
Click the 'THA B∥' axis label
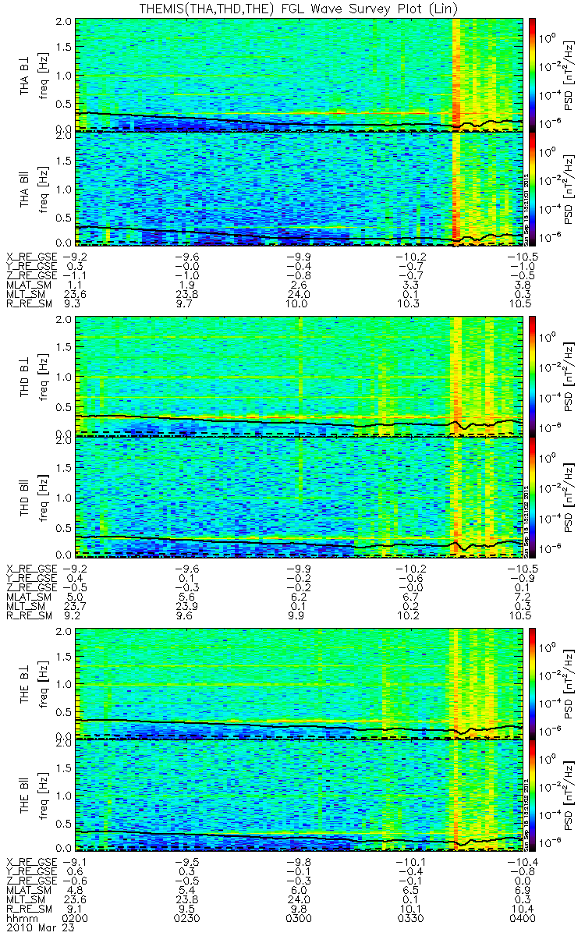[x=25, y=189]
